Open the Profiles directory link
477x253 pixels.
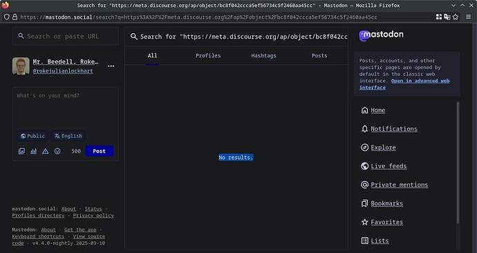(38, 216)
